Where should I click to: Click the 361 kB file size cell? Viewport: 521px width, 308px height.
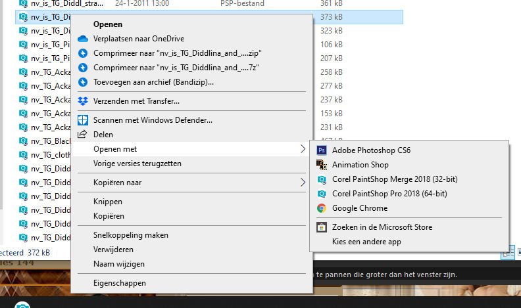[332, 4]
